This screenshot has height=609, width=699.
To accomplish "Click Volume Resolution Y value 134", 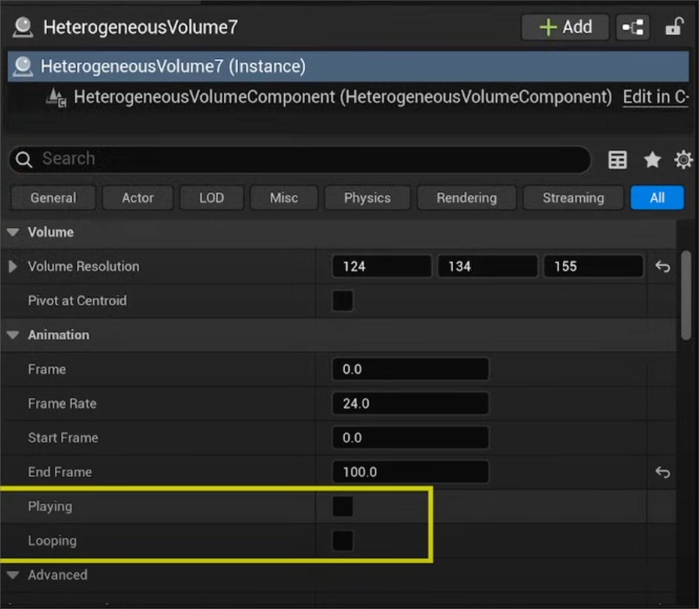I will point(488,267).
